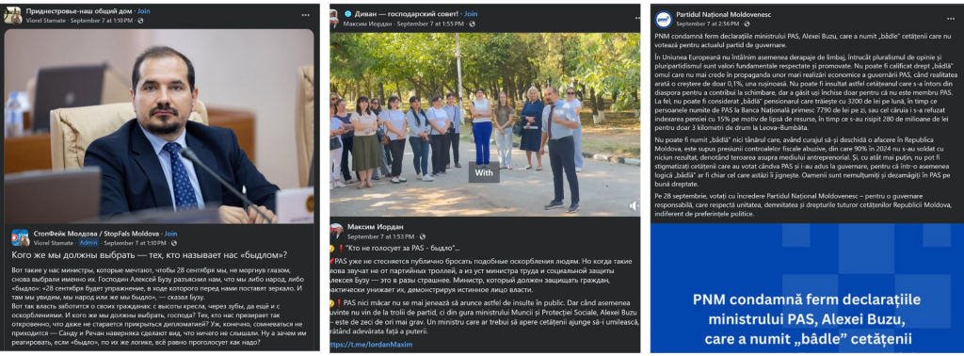This screenshot has height=356, width=964.
Task: Open the blue PNM condamnă ferm banner image
Action: 807,288
